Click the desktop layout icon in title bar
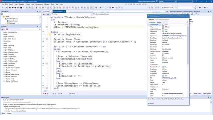Viewport: 213px width, 120px height. pos(157,1)
